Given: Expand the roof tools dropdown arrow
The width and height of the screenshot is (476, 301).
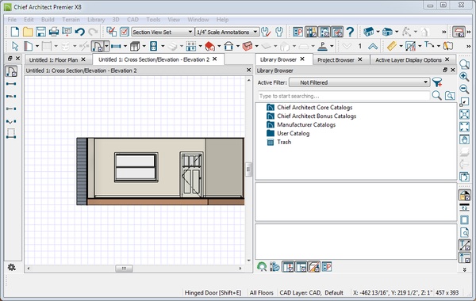Looking at the screenshot, I should tap(219, 47).
